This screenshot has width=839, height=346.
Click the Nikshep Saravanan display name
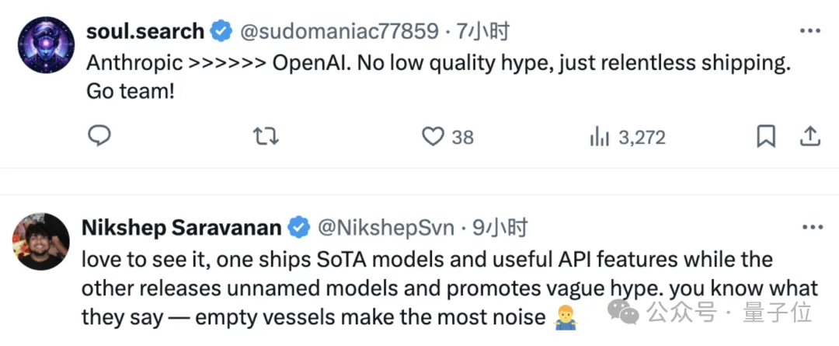click(x=181, y=228)
